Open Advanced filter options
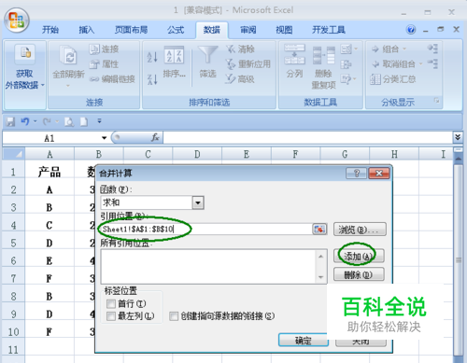This screenshot has height=363, width=467. (x=240, y=79)
